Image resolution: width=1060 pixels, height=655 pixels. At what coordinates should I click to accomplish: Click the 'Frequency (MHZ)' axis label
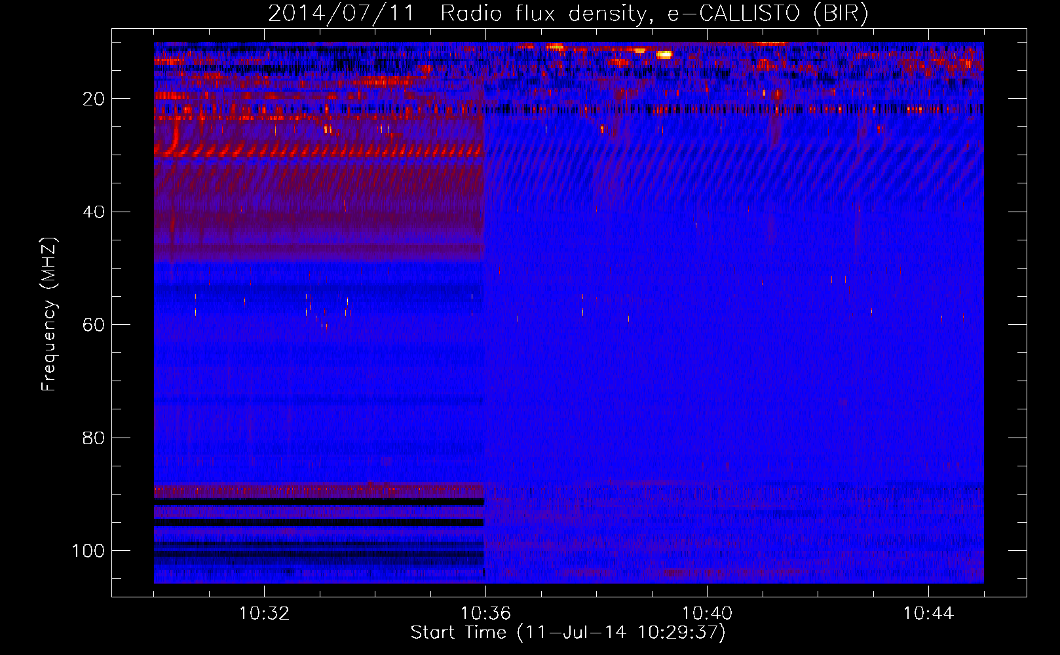(49, 314)
